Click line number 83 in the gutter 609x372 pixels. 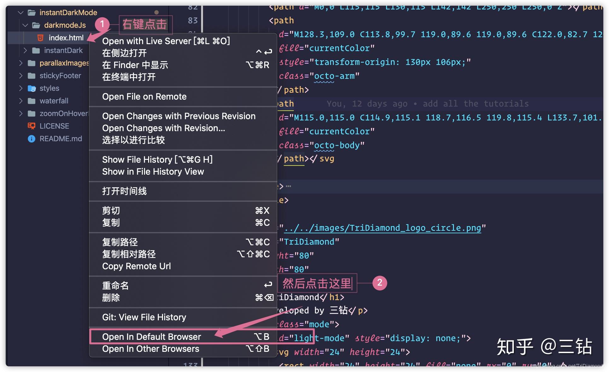tap(193, 20)
